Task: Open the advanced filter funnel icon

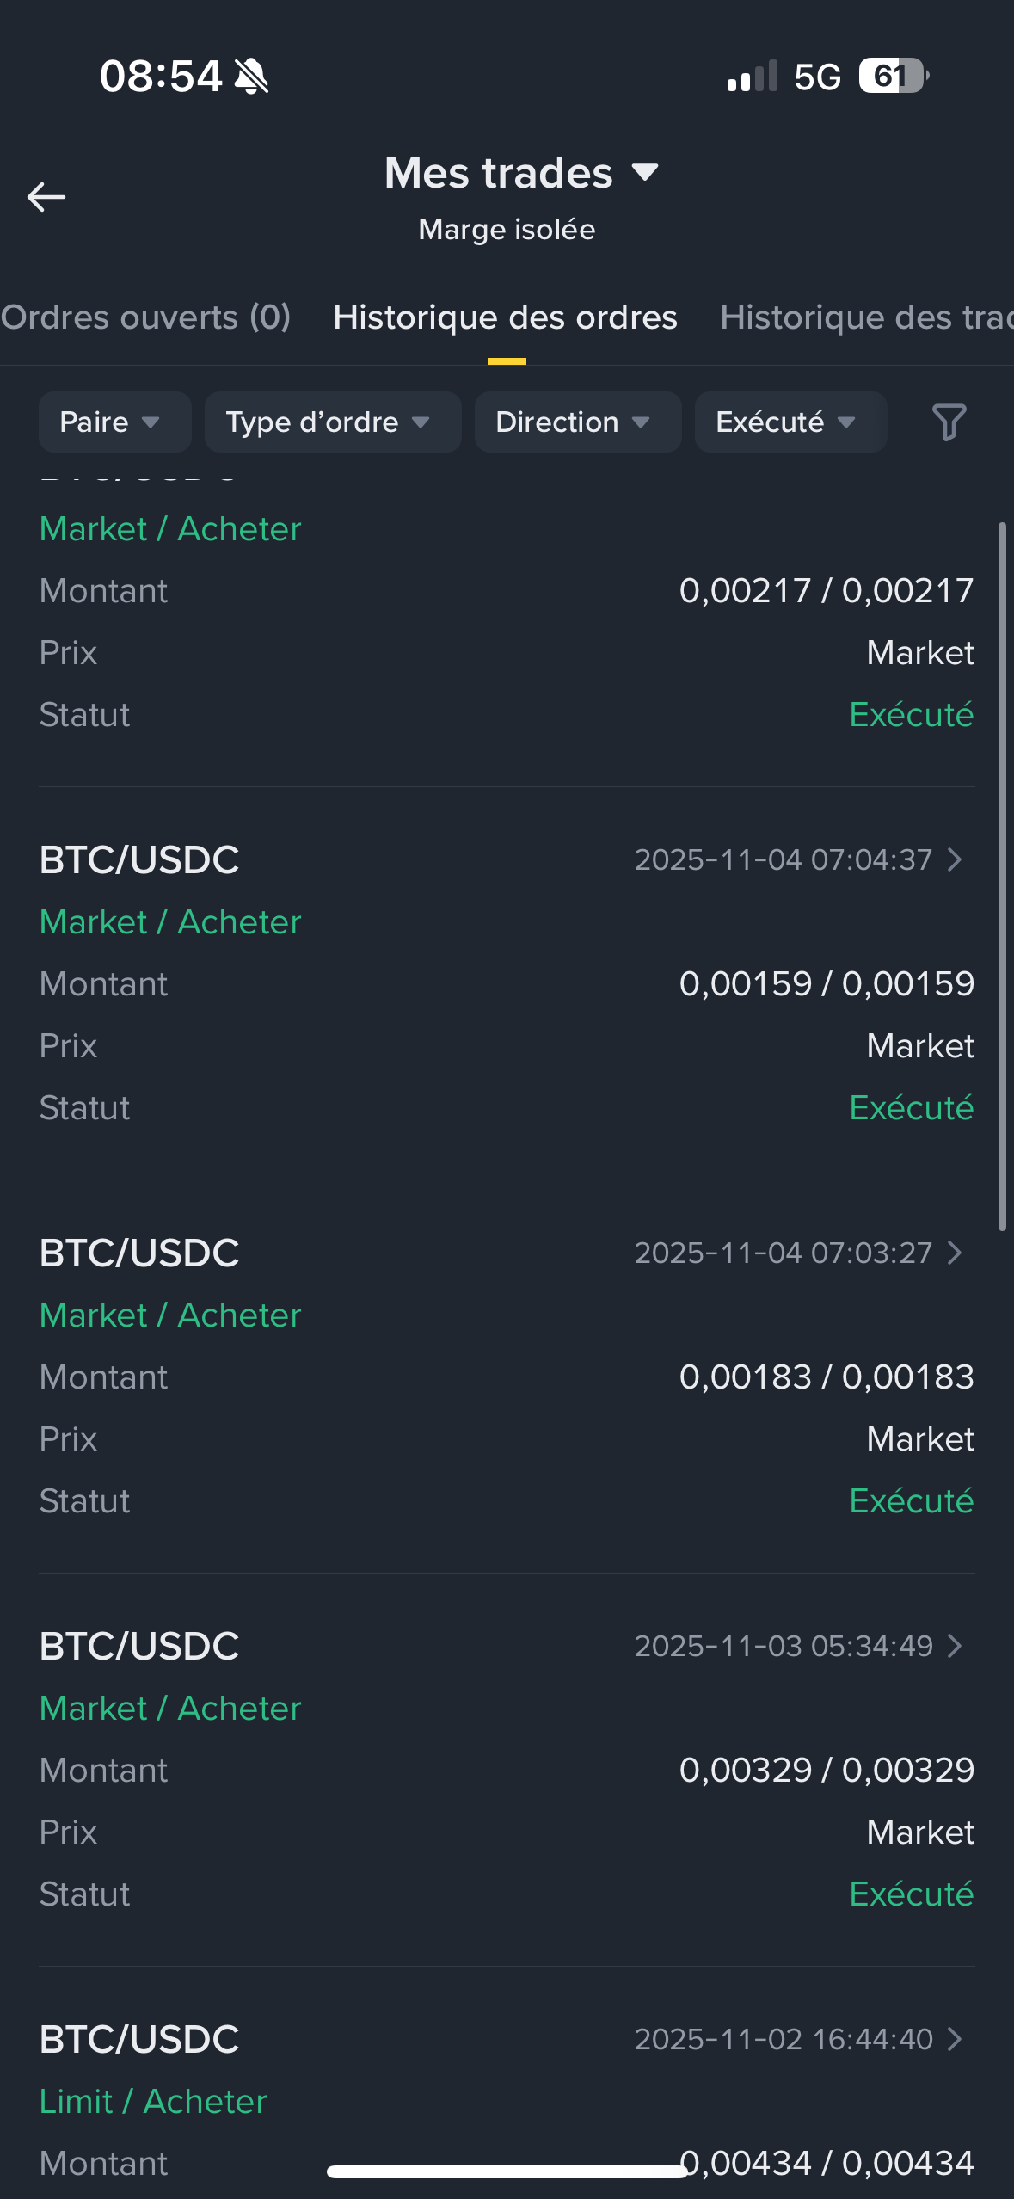Action: [949, 422]
